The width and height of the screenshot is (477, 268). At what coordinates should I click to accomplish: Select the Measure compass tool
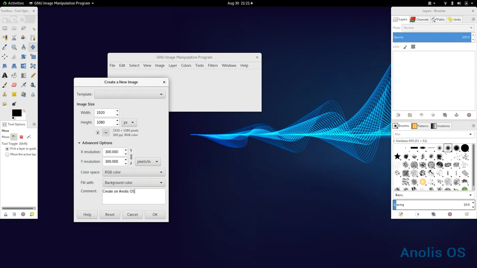pos(24,47)
